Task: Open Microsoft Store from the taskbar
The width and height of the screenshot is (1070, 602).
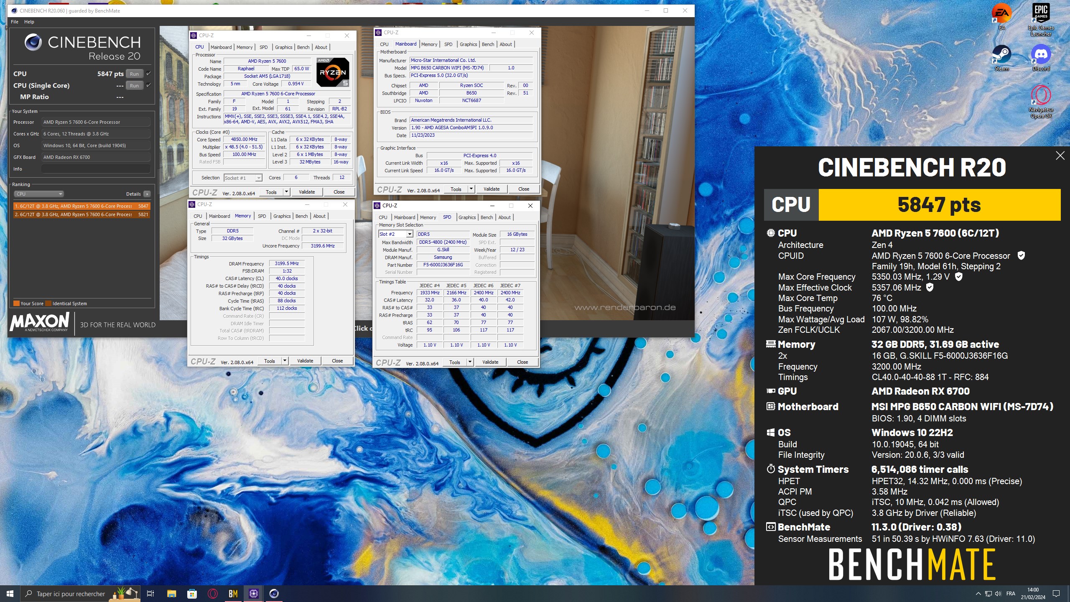Action: (x=192, y=594)
